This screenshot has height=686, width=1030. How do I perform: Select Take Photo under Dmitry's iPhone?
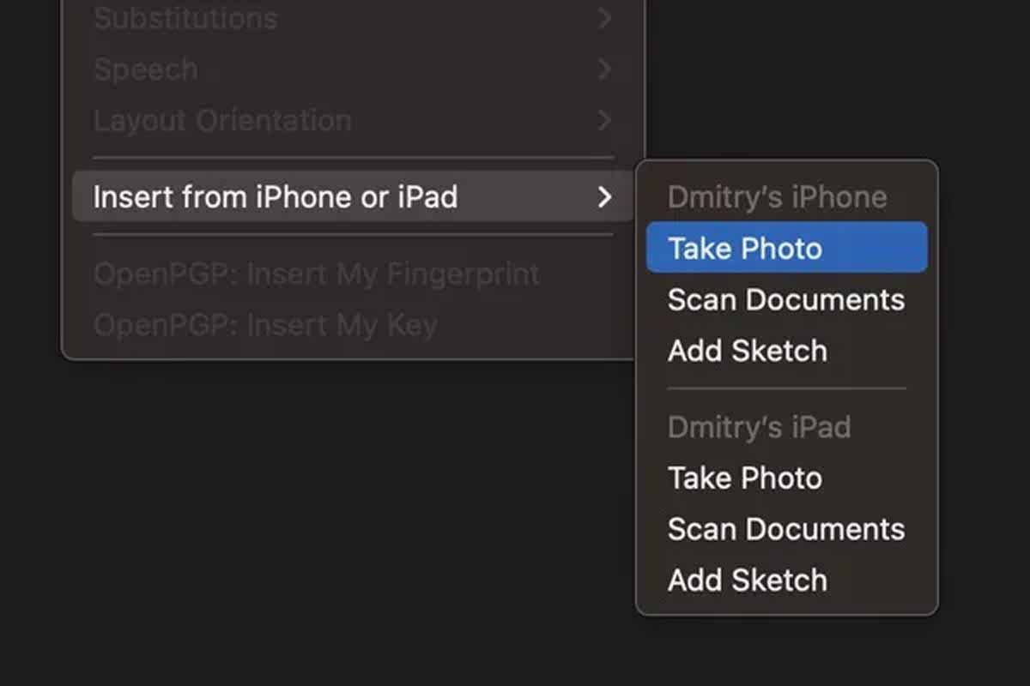coord(745,249)
